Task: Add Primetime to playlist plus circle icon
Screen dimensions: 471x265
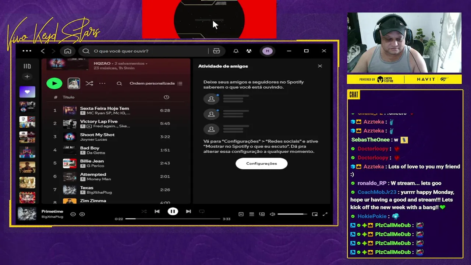Action: pyautogui.click(x=82, y=214)
